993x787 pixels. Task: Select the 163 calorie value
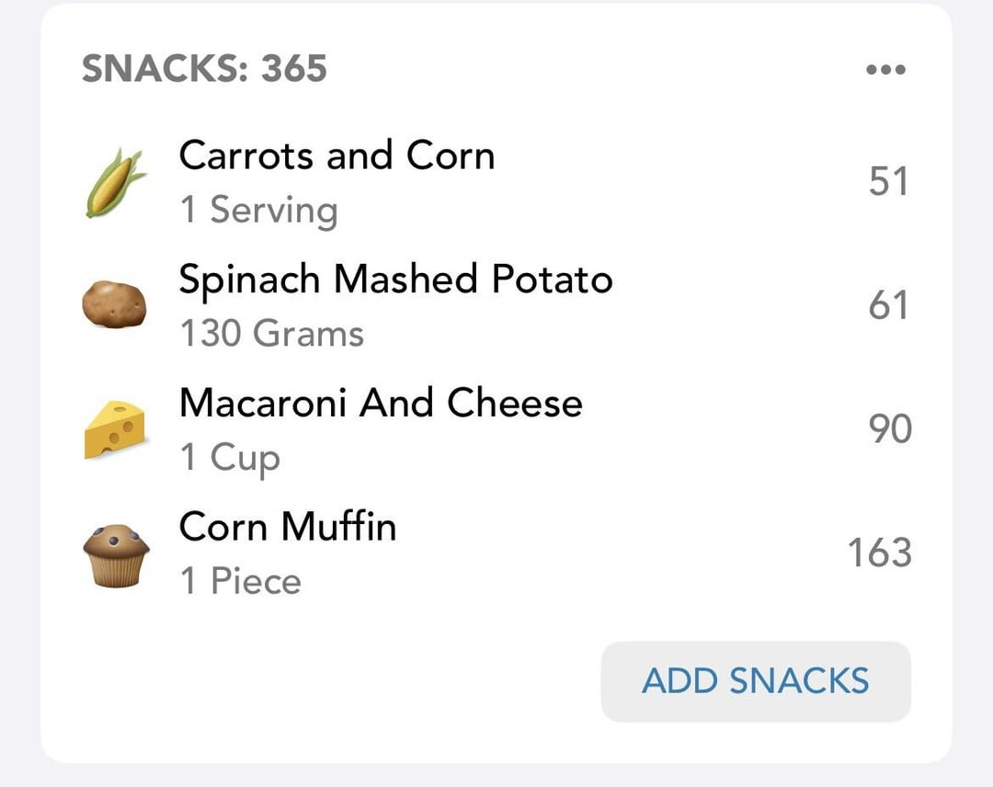point(879,553)
